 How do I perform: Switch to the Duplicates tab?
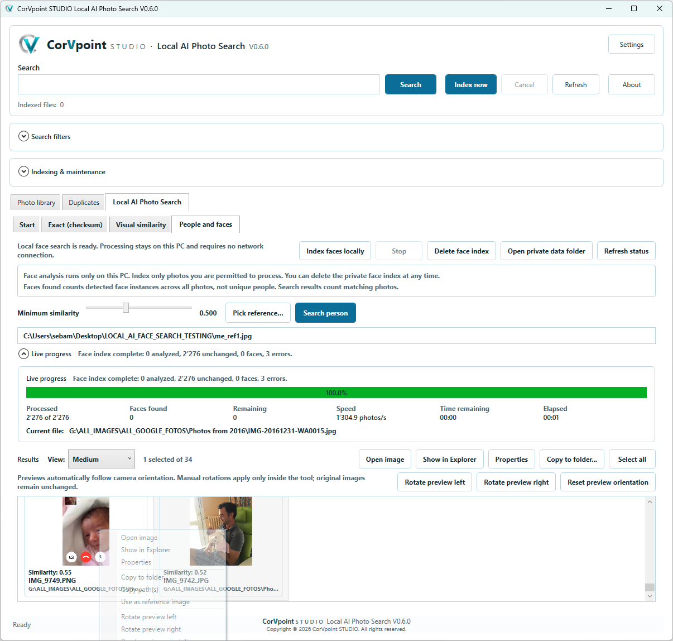[x=84, y=202]
